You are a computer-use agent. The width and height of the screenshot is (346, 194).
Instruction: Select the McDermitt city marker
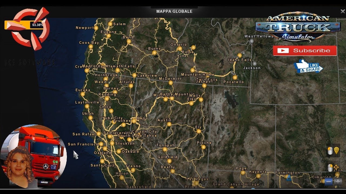tap(171, 83)
